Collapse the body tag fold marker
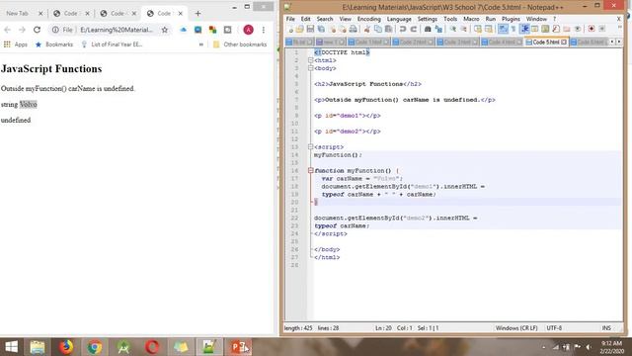This screenshot has height=356, width=632. [x=310, y=68]
